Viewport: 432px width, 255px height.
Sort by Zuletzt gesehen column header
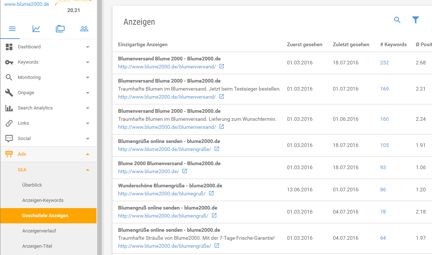coord(351,45)
